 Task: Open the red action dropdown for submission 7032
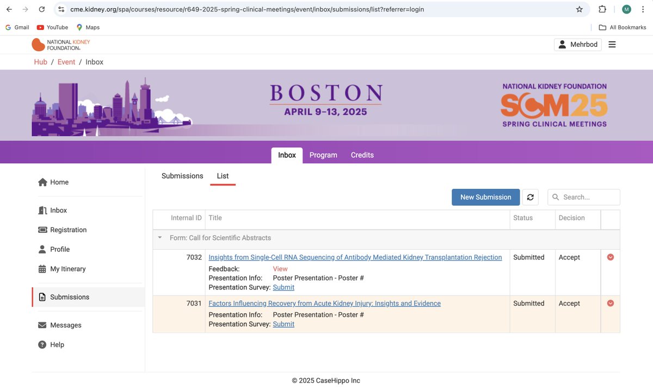(x=611, y=257)
